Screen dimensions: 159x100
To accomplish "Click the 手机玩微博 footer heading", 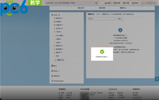I will [x=85, y=89].
